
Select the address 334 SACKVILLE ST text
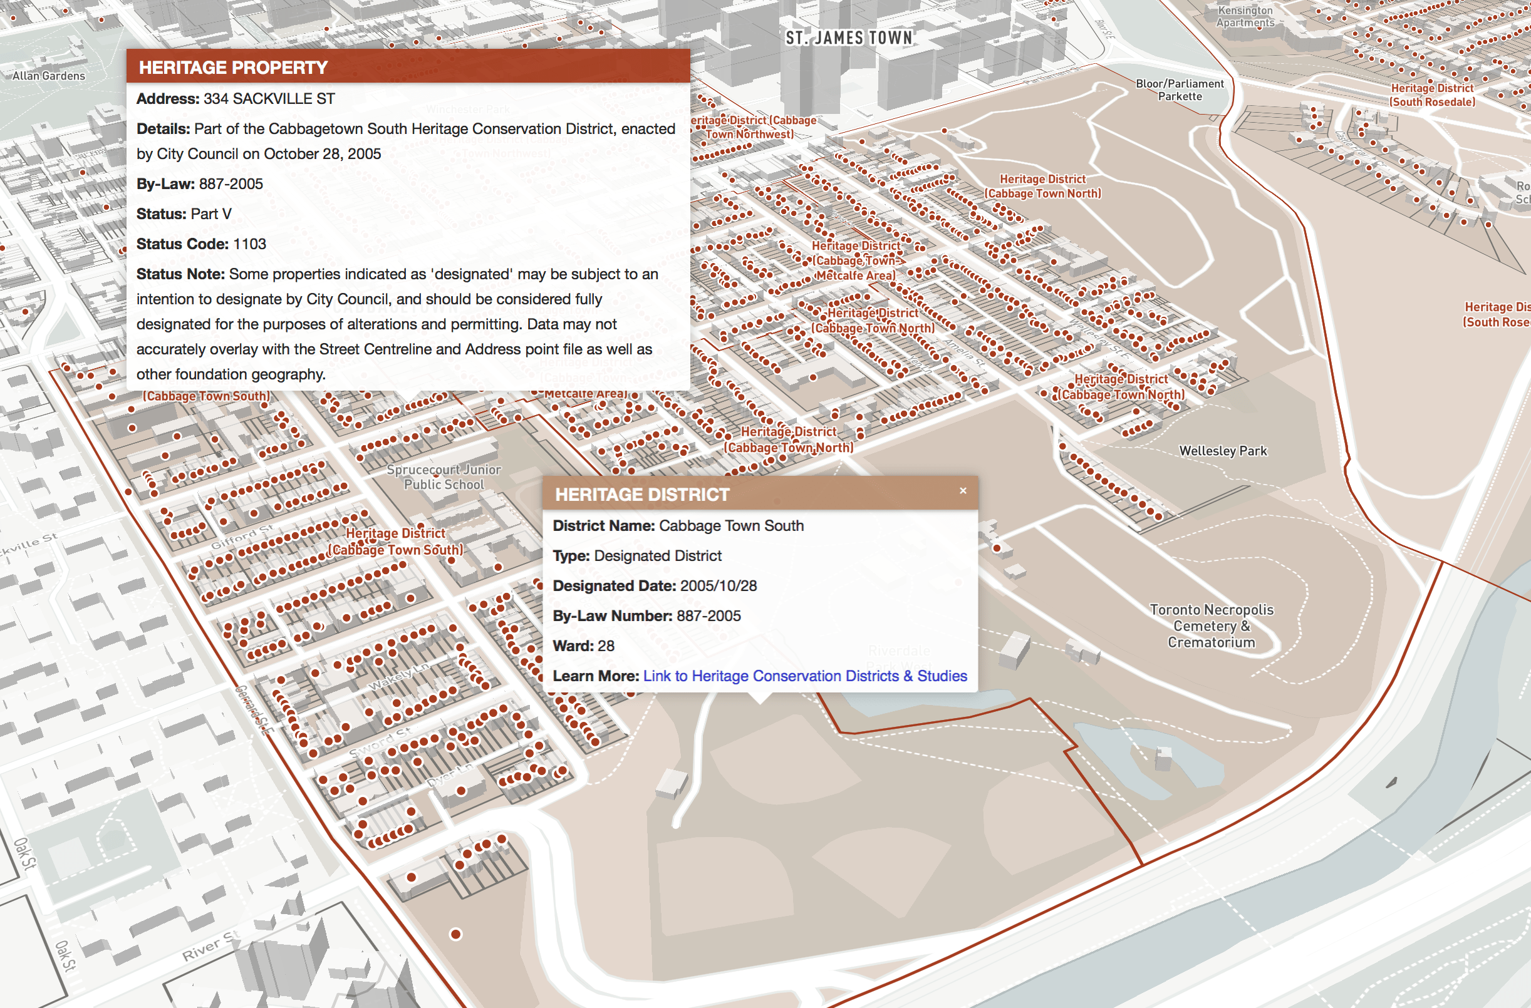point(269,99)
